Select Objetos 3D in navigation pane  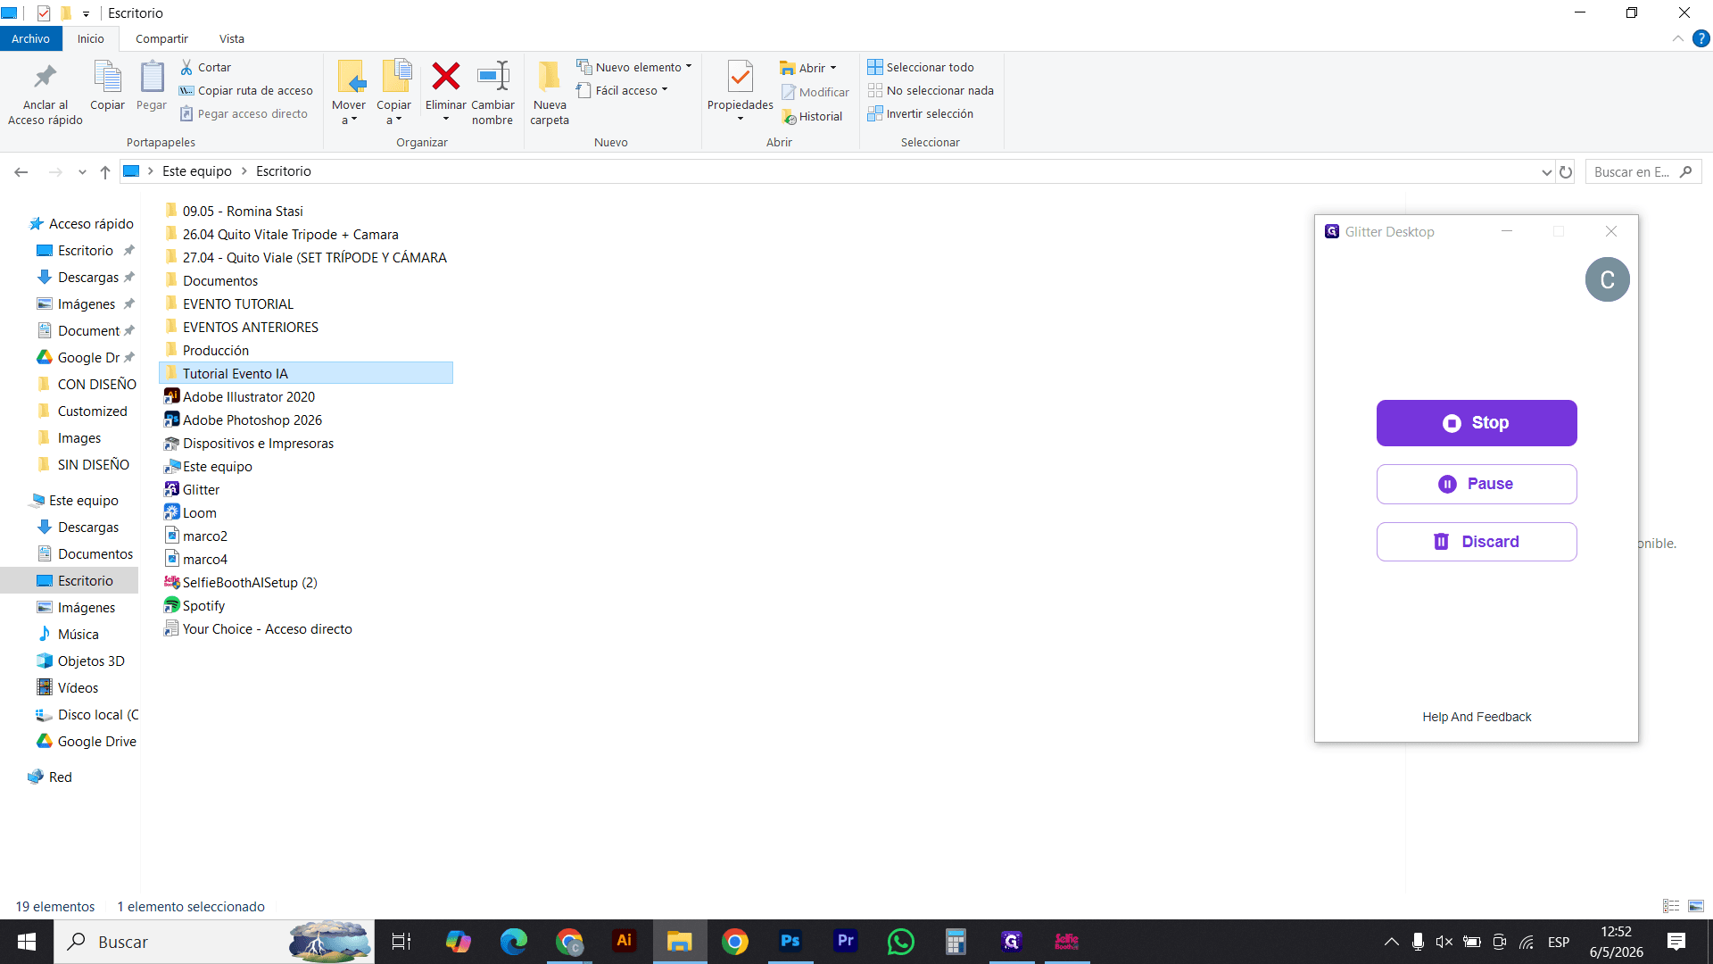pos(80,661)
